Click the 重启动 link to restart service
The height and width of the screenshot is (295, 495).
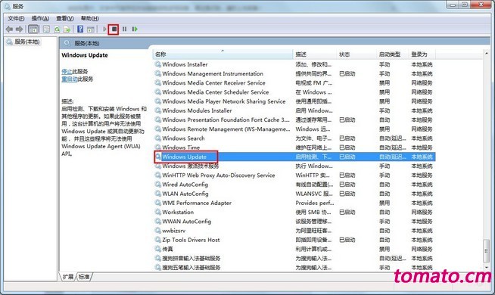(70, 79)
